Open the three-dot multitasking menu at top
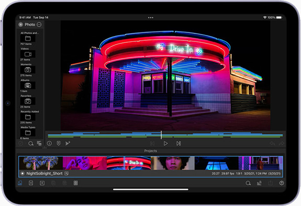Viewport: 301px width, 206px height. (151, 17)
